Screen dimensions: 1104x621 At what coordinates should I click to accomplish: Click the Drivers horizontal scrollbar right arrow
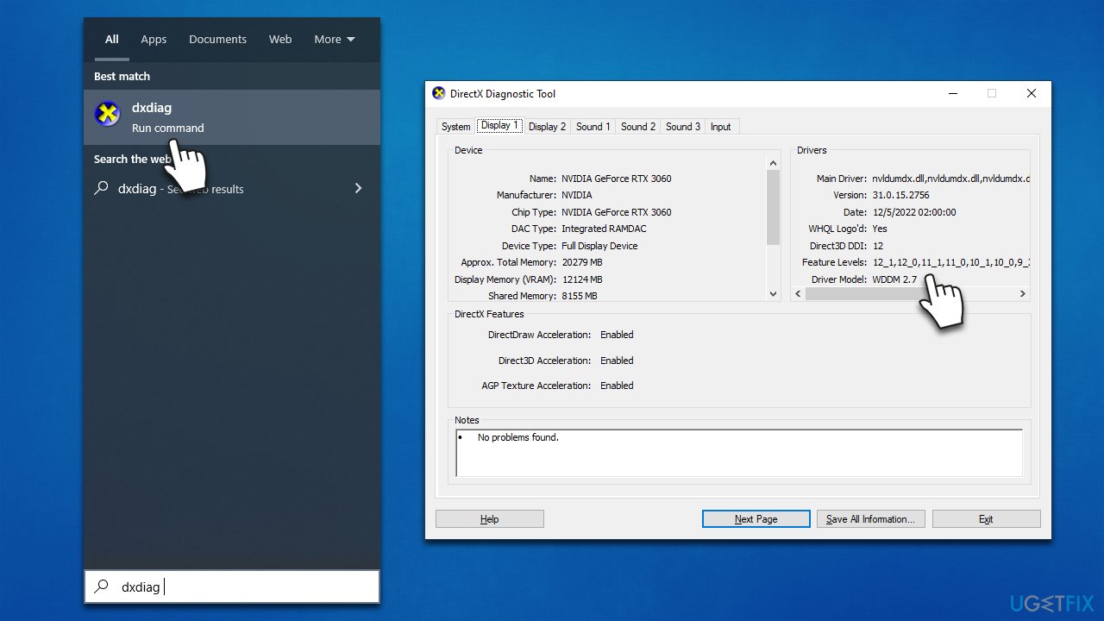(x=1023, y=294)
